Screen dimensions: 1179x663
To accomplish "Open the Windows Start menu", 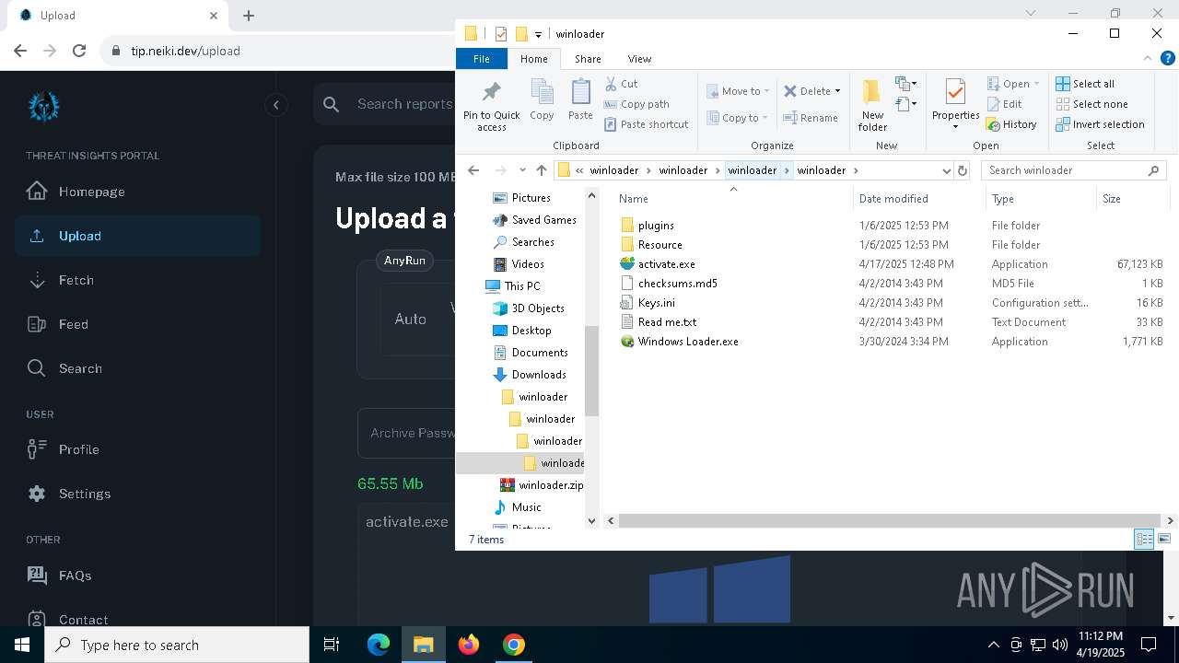I will [22, 645].
